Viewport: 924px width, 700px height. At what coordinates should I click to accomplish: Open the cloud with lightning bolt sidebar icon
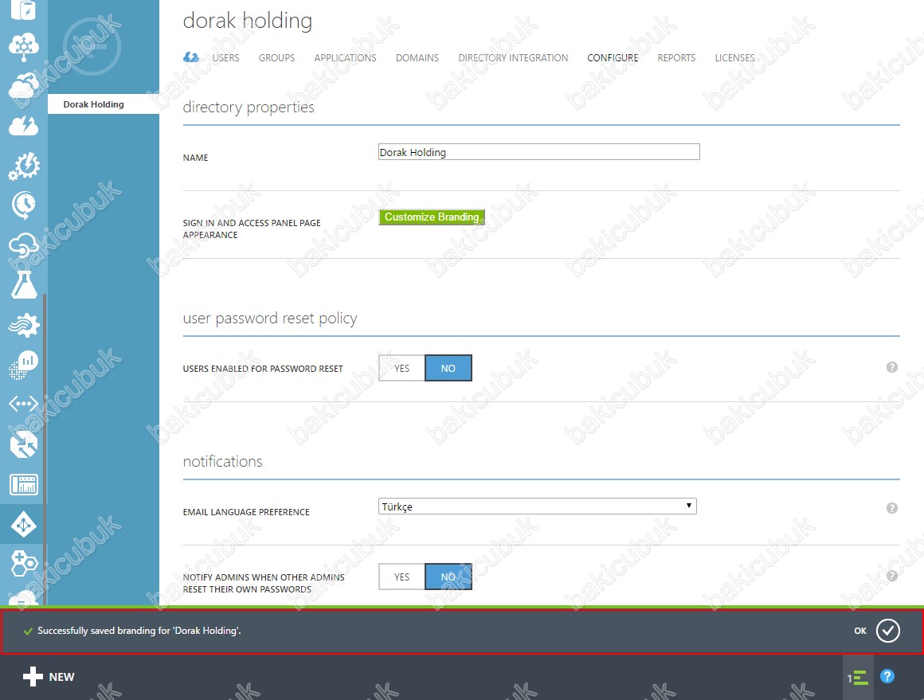[24, 126]
